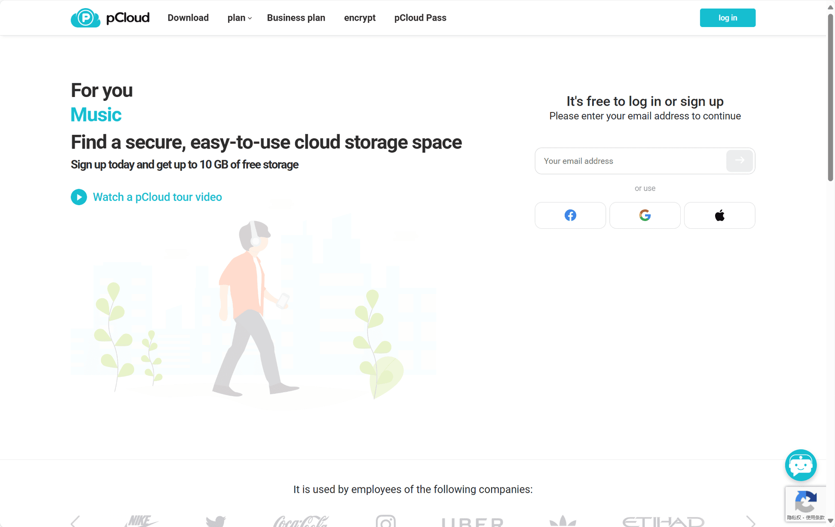Image resolution: width=835 pixels, height=527 pixels.
Task: Expand the plan dropdown menu
Action: pyautogui.click(x=239, y=18)
